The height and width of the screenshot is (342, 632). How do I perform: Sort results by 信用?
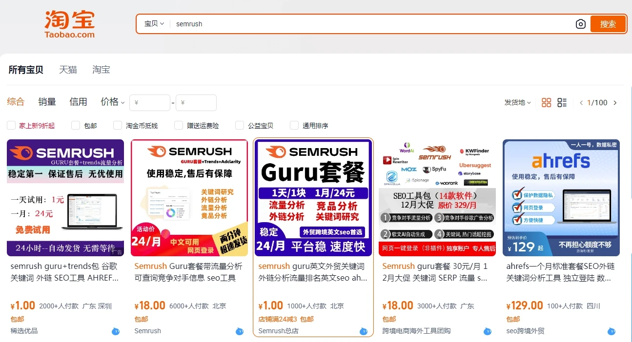coord(78,102)
